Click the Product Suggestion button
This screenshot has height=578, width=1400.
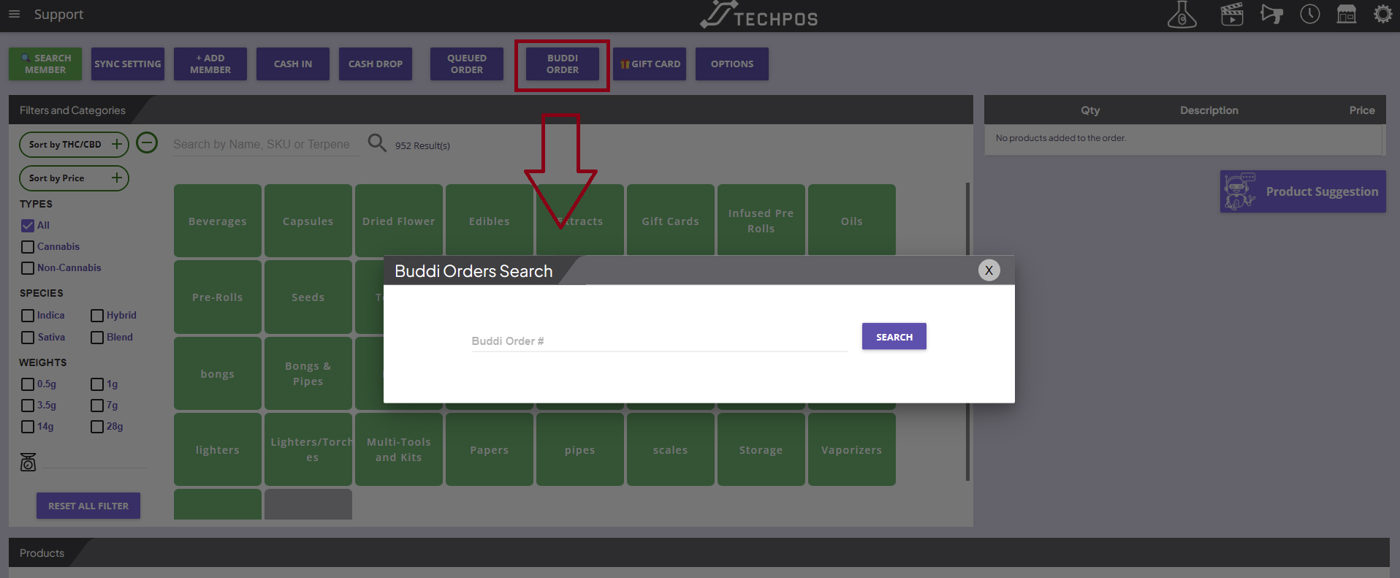coord(1303,191)
